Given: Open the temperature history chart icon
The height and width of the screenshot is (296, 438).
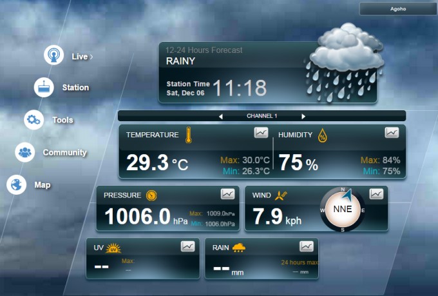Looking at the screenshot, I should pyautogui.click(x=261, y=133).
